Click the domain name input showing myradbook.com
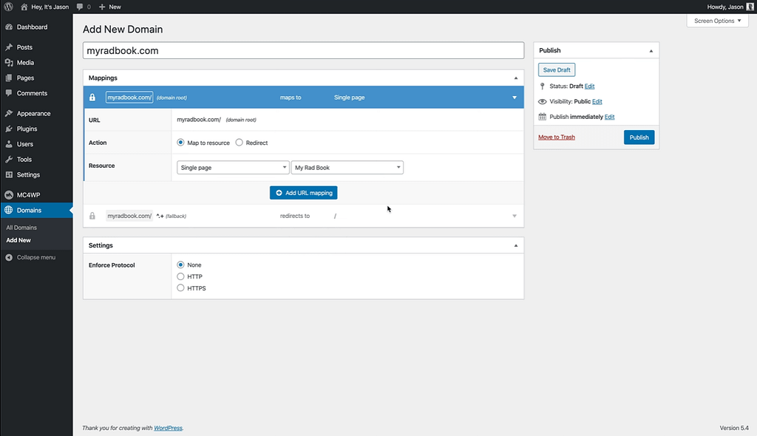757x436 pixels. pyautogui.click(x=303, y=50)
